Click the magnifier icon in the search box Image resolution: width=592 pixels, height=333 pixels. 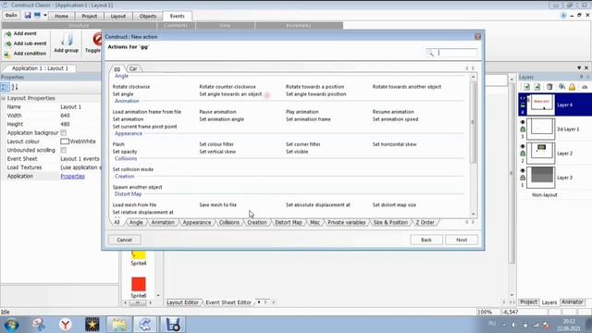pyautogui.click(x=430, y=54)
